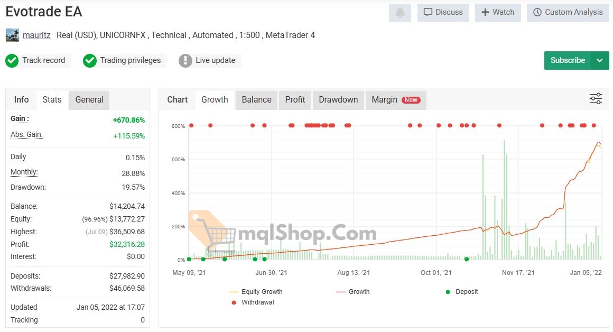The height and width of the screenshot is (332, 613).
Task: Open the notifications bell icon
Action: 400,12
